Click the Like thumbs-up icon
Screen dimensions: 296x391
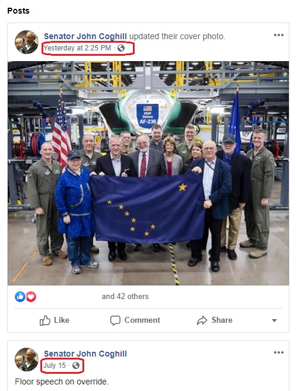[45, 320]
